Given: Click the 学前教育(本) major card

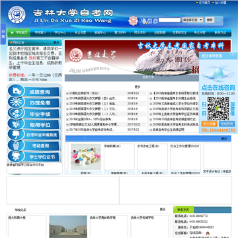Looking at the screenshot, I should (119, 157).
